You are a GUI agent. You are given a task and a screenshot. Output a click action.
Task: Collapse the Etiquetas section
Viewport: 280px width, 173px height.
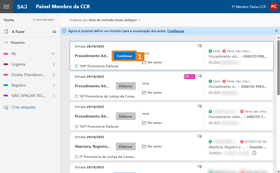click(6, 43)
